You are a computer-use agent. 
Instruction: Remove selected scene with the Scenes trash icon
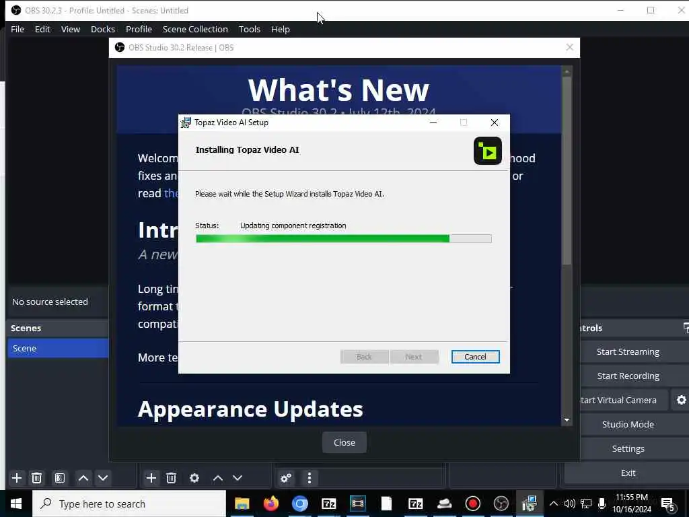pos(37,478)
